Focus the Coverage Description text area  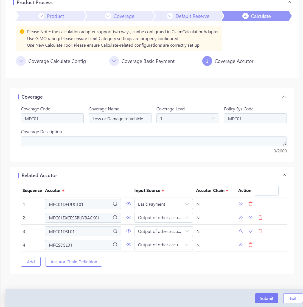154,141
